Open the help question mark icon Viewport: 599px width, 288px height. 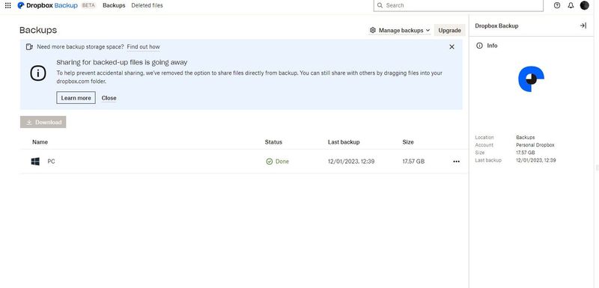click(557, 5)
